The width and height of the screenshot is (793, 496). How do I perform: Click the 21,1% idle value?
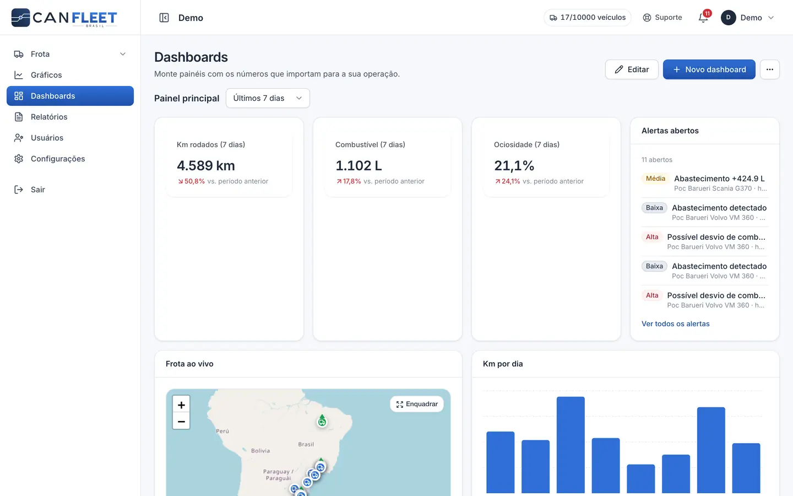pyautogui.click(x=514, y=166)
